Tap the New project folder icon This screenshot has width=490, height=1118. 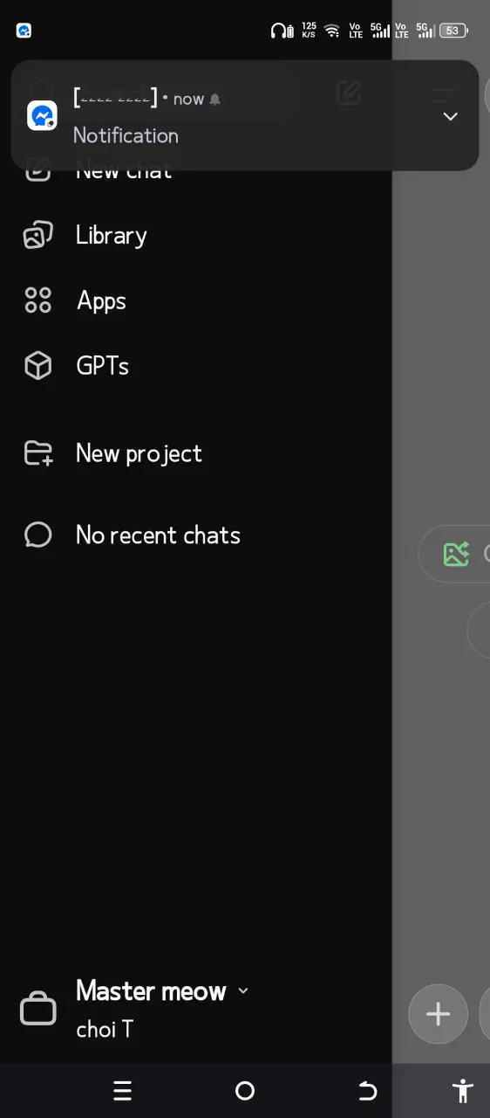point(37,453)
